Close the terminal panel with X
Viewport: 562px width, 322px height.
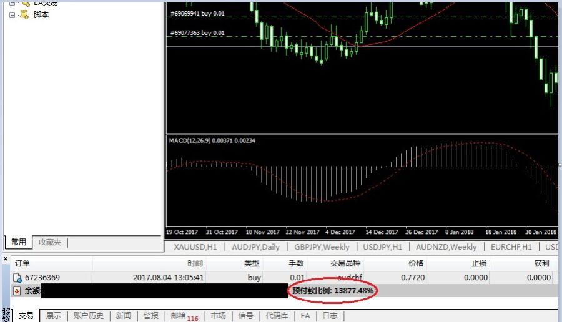6,258
